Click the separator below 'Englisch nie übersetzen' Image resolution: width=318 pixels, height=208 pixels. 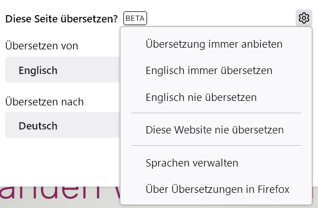(216, 113)
